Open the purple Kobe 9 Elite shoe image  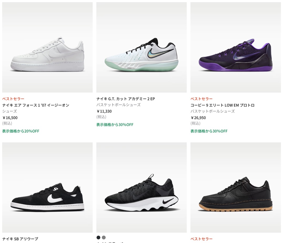click(236, 47)
